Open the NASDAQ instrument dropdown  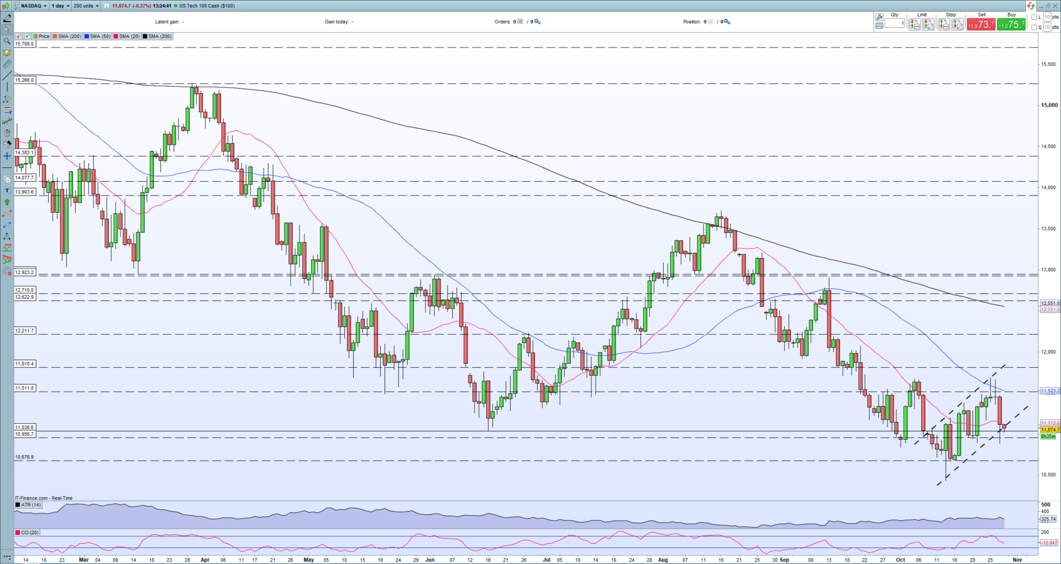[x=34, y=6]
